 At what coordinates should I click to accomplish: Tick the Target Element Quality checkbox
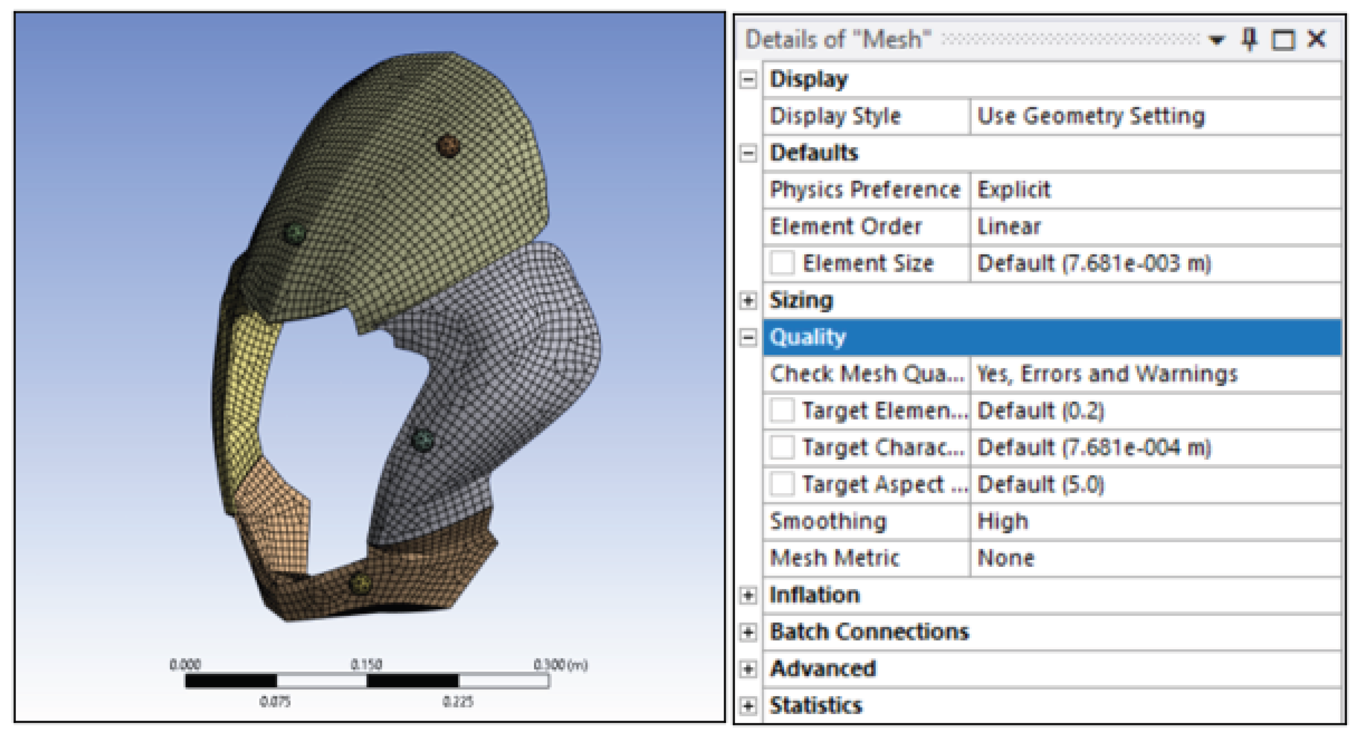point(782,410)
